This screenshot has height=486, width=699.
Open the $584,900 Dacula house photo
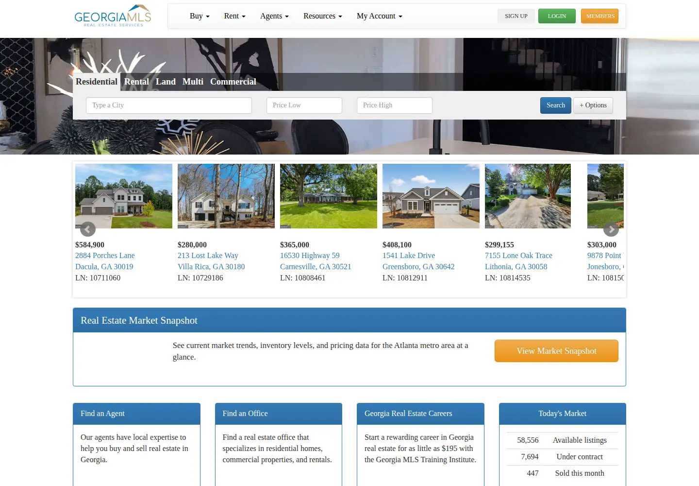tap(124, 196)
